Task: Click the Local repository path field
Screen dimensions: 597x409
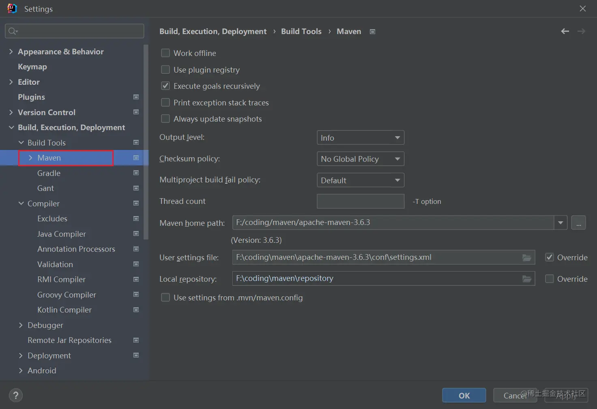Action: click(383, 278)
